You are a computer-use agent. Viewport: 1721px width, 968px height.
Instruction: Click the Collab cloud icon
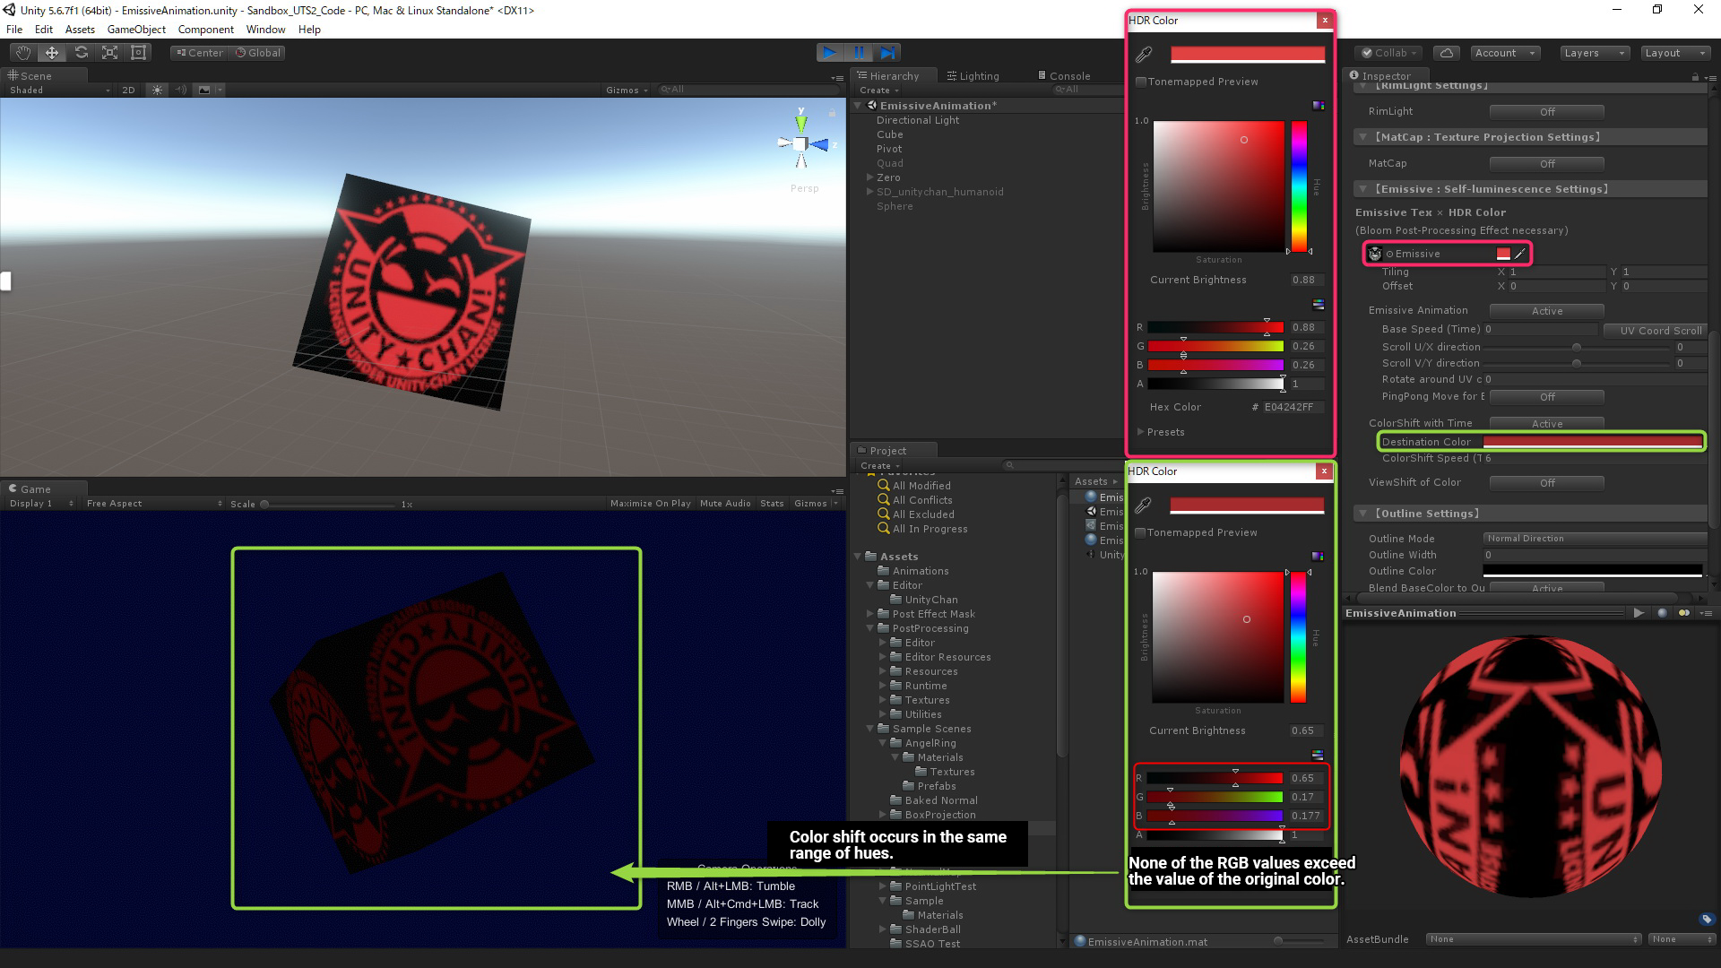1447,52
